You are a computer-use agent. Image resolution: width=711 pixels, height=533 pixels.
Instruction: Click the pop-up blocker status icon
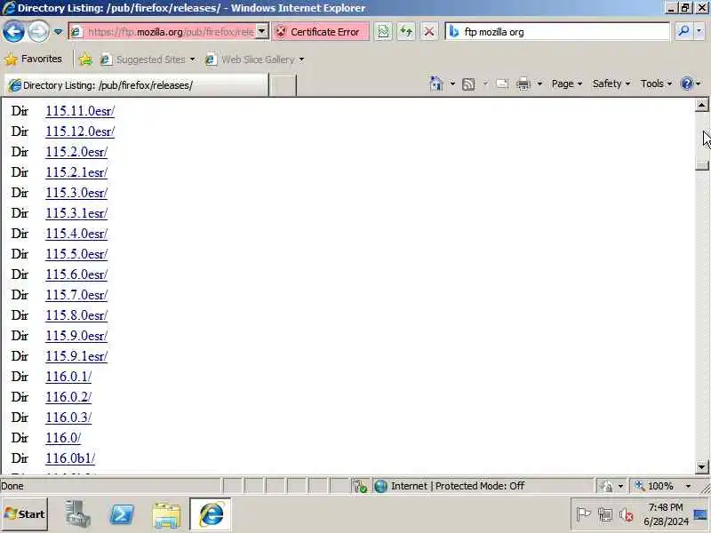click(x=360, y=486)
